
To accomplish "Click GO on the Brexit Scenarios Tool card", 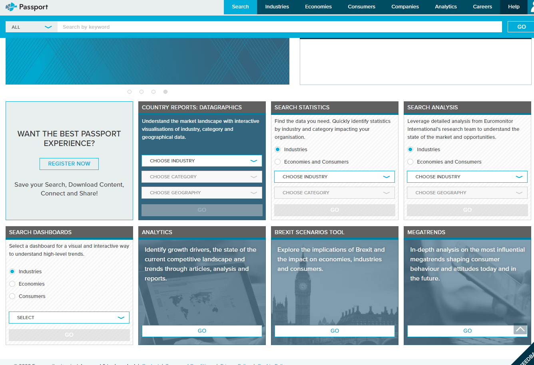I will [335, 331].
